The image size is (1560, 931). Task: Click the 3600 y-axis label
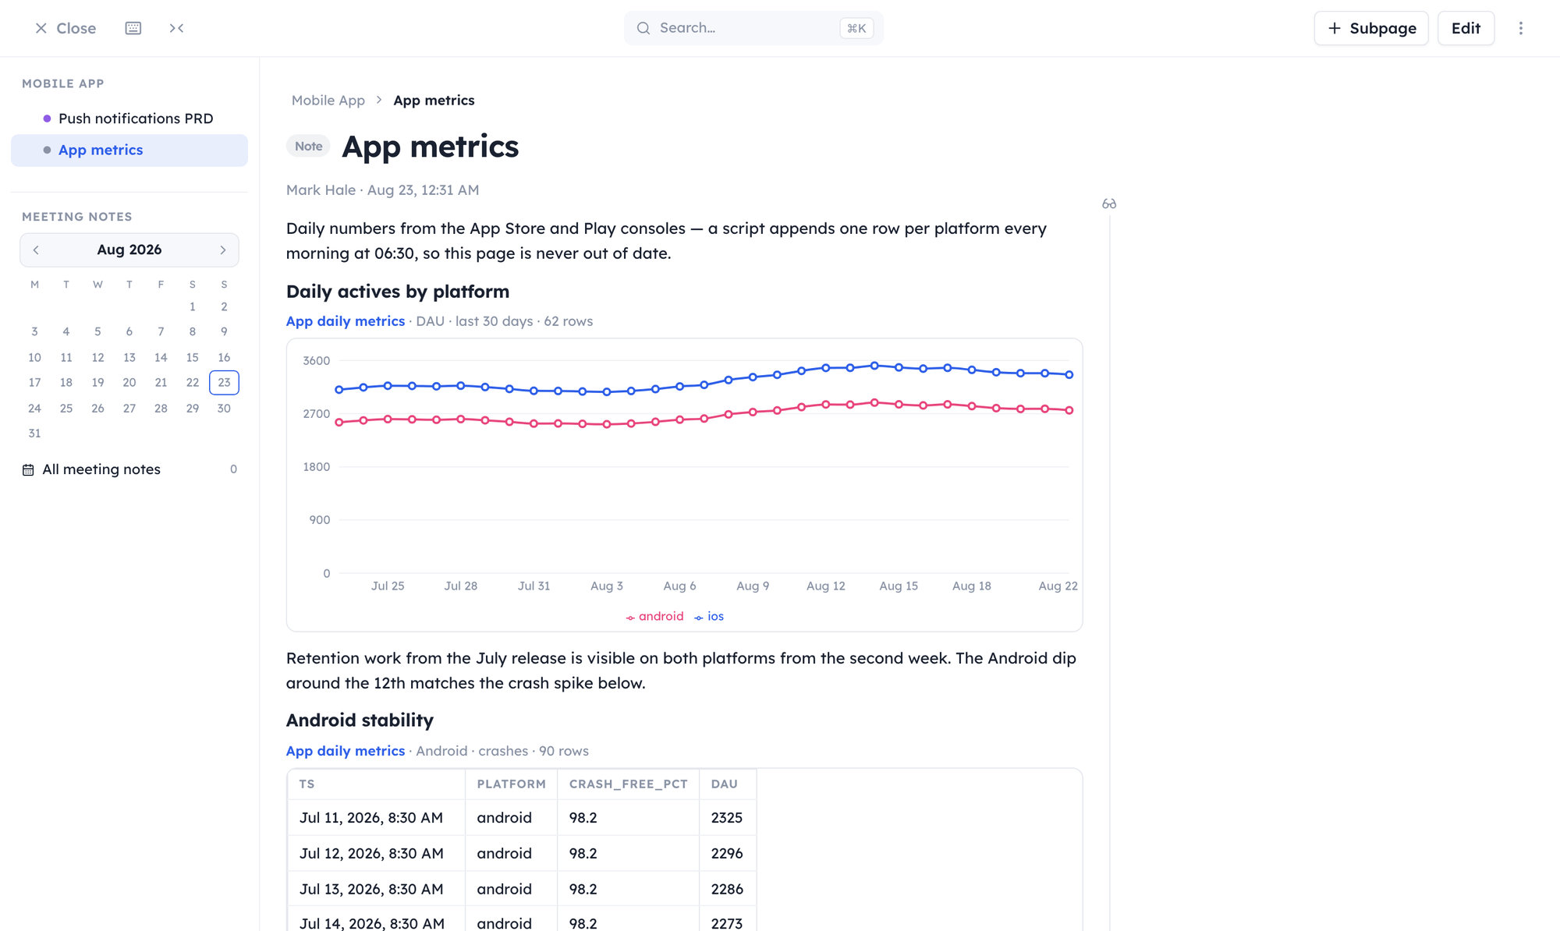tap(317, 361)
